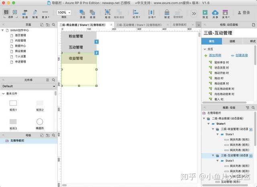This screenshot has width=257, height=187.
Task: Open the 属性 tab in Inspector
Action: 212,41
